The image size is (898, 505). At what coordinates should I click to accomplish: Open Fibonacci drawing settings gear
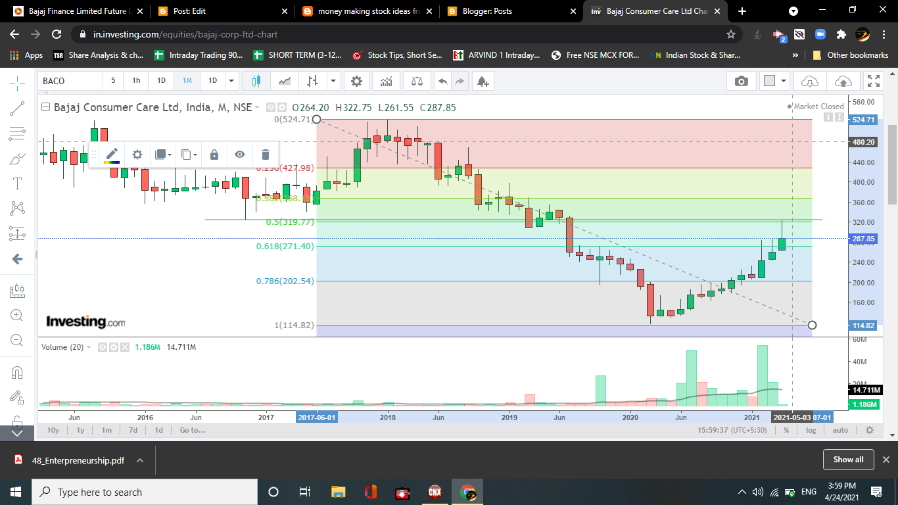tap(137, 155)
